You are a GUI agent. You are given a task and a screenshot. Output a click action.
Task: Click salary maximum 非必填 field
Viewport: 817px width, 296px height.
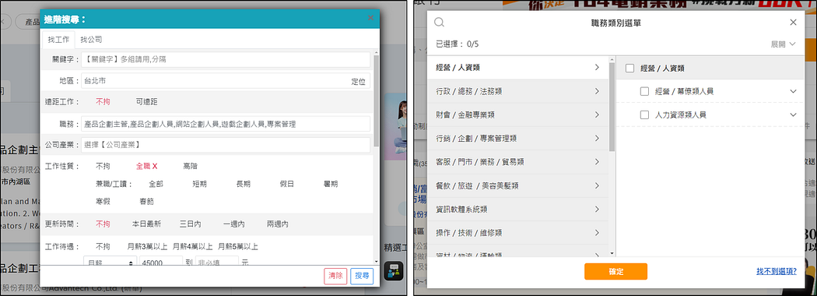point(217,263)
